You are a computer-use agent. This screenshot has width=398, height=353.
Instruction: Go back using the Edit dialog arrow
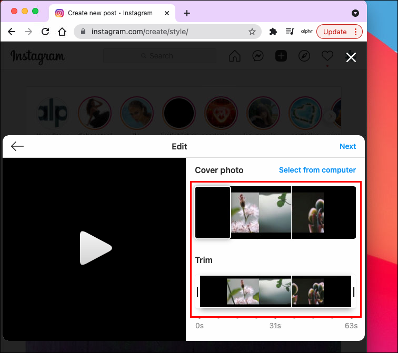point(17,146)
